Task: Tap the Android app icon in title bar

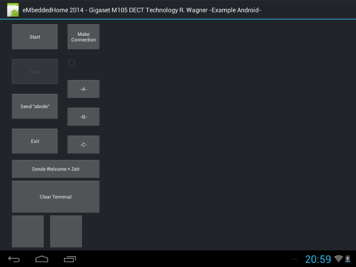Action: 13,10
